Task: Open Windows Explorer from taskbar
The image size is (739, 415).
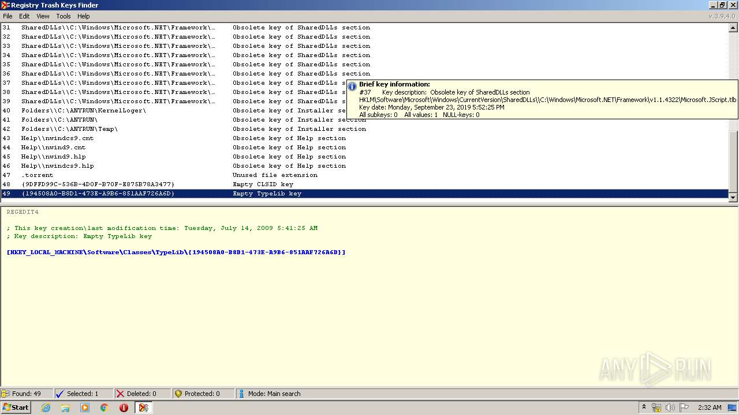Action: (65, 408)
